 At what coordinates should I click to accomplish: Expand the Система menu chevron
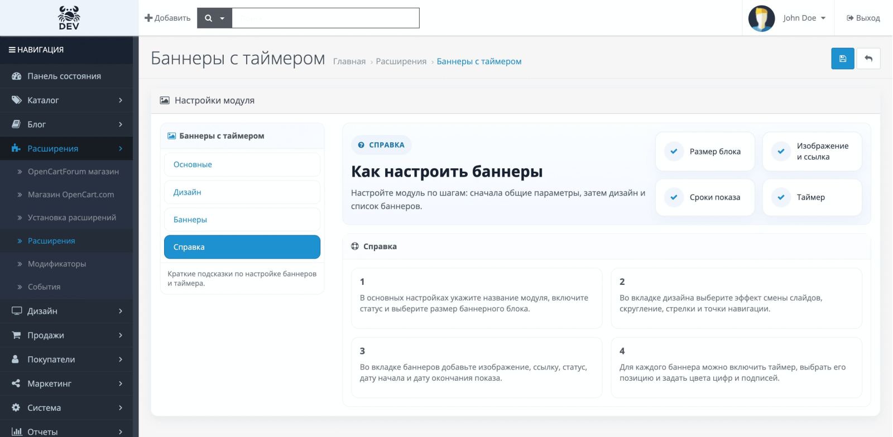(x=121, y=407)
